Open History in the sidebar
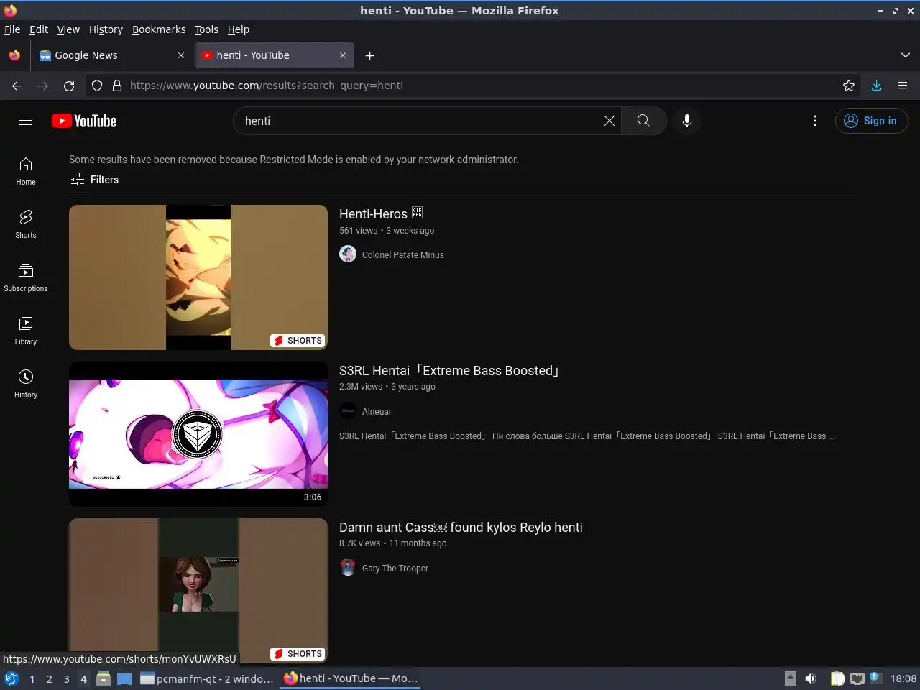This screenshot has width=920, height=690. [26, 385]
